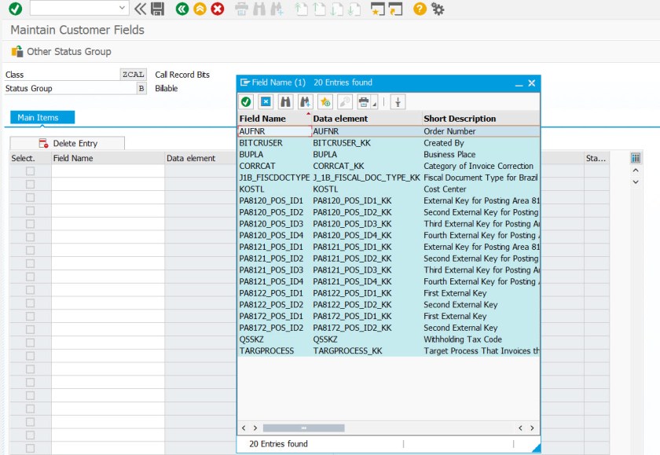Click the Print icon in popup toolbar
Viewport: 660px width, 455px height.
(x=364, y=102)
